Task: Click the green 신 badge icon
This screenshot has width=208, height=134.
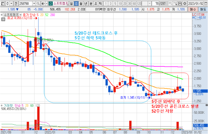Action: click(x=51, y=3)
